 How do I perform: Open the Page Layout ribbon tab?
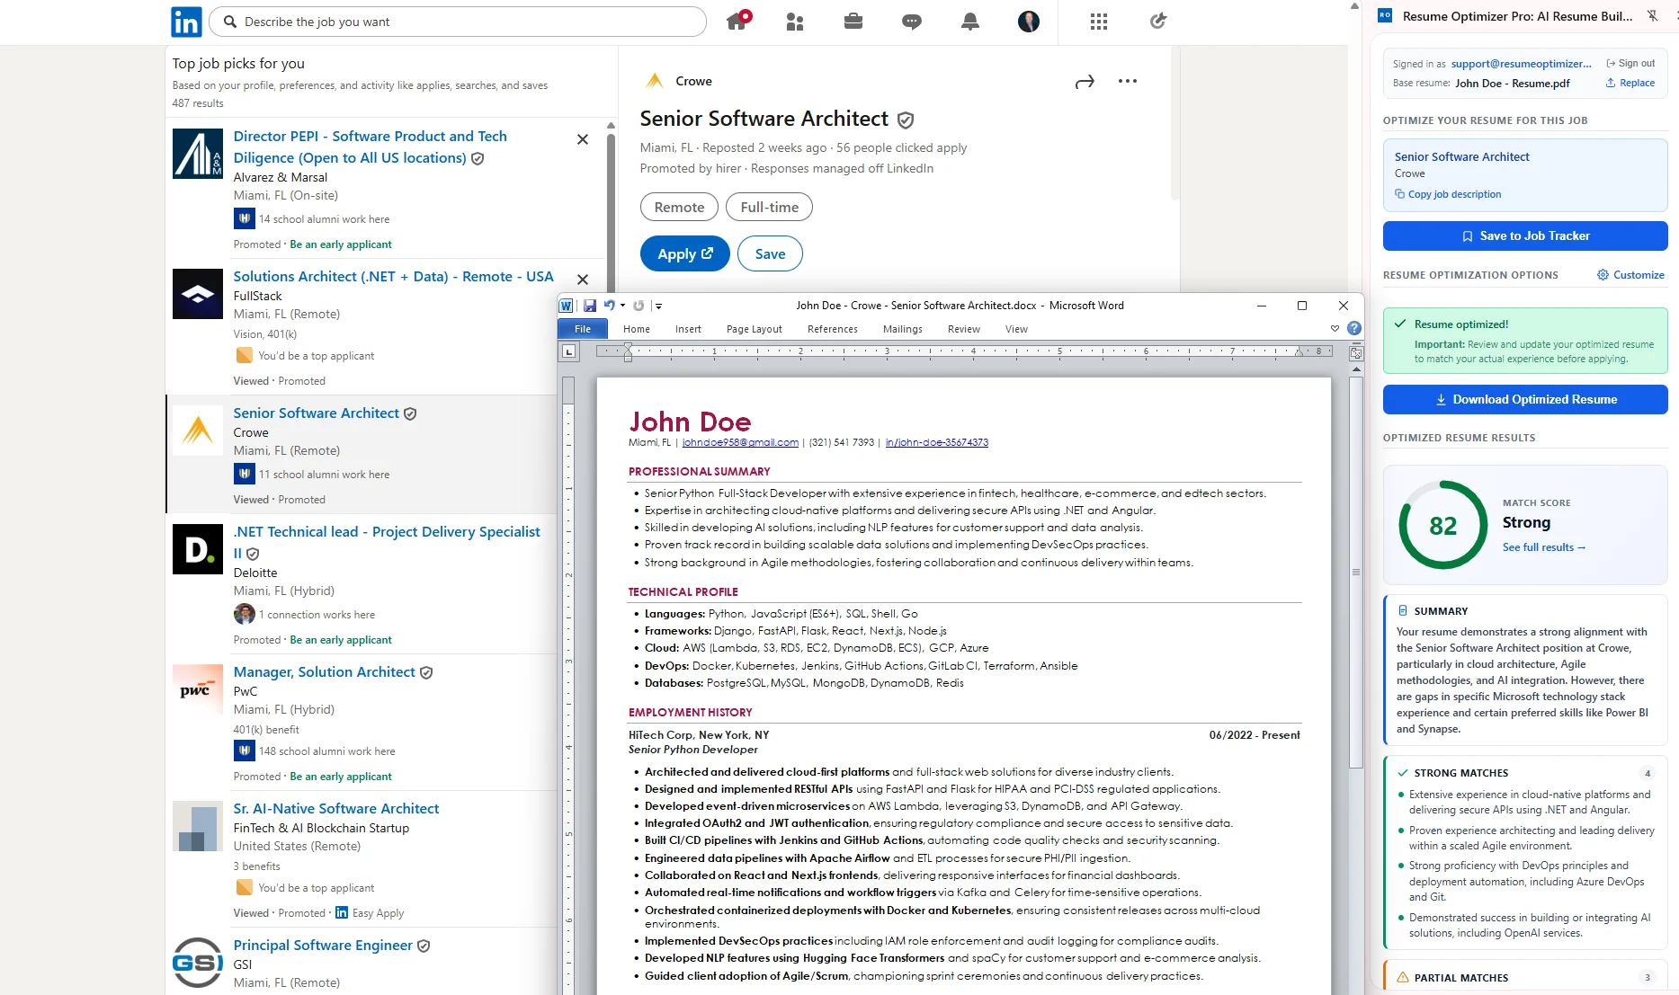[x=755, y=329]
